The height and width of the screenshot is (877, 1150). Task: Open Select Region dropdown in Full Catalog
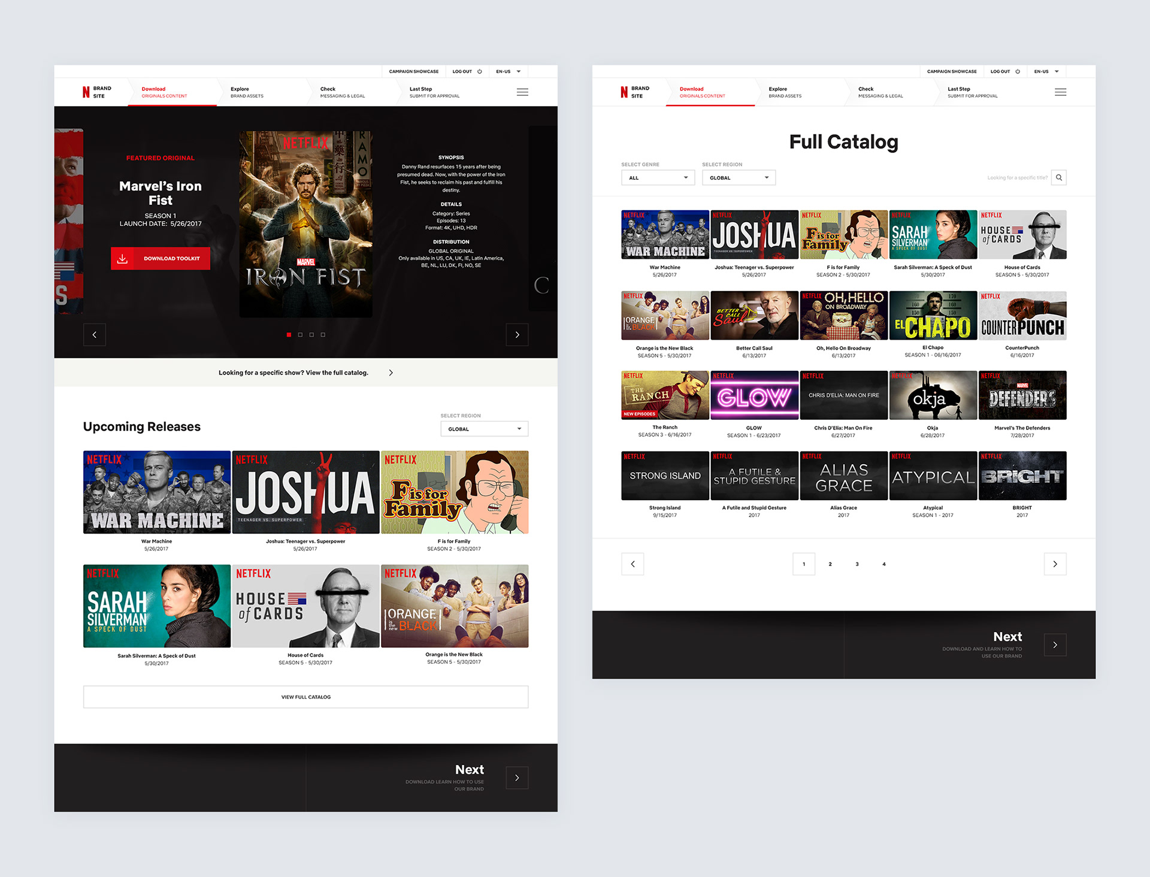coord(739,177)
